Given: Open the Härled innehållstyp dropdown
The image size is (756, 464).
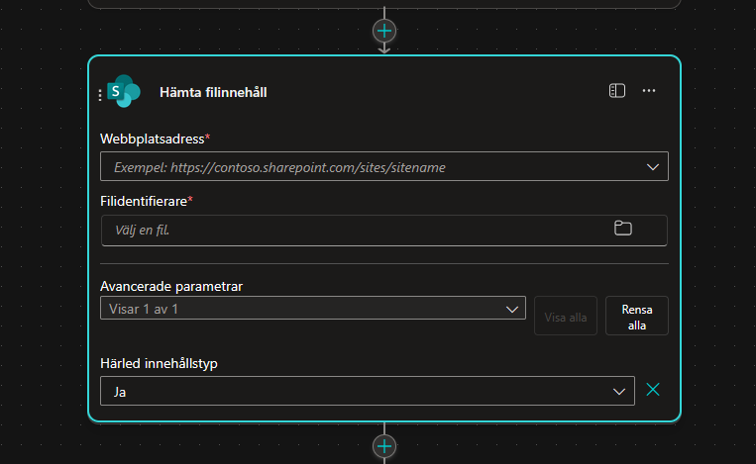Looking at the screenshot, I should (x=368, y=391).
